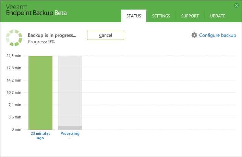This screenshot has width=242, height=157.
Task: Click the '17,8 min' axis label
Action: tap(14, 68)
